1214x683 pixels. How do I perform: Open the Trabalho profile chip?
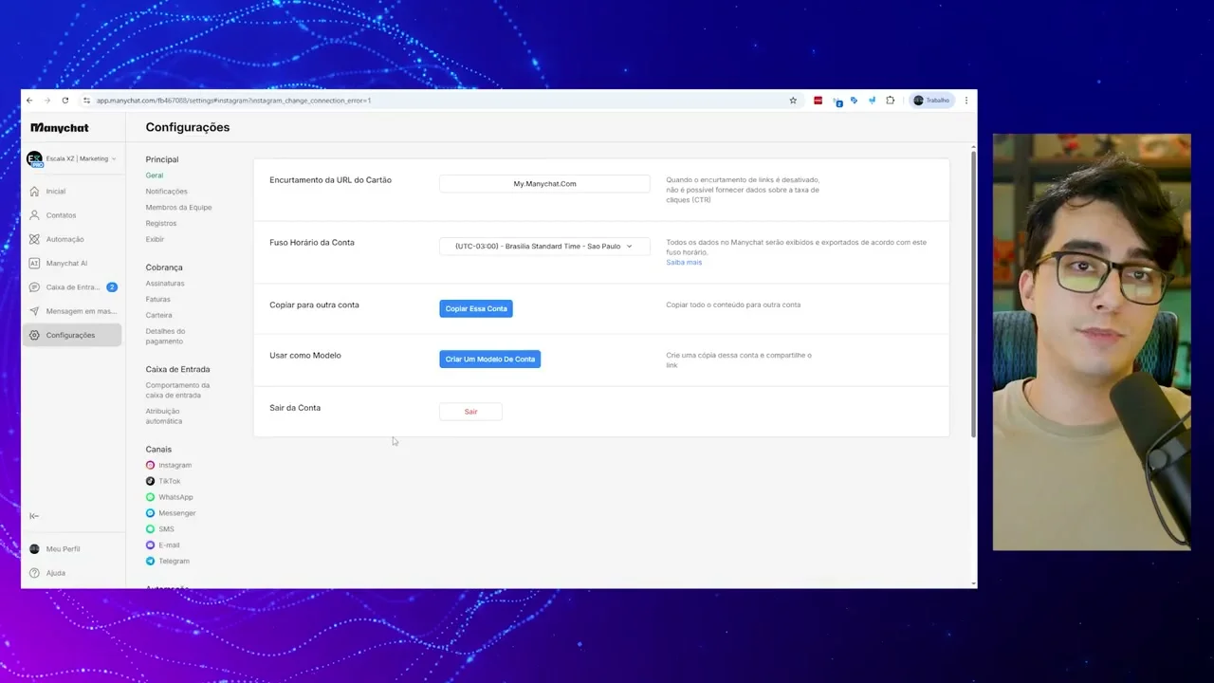coord(931,101)
